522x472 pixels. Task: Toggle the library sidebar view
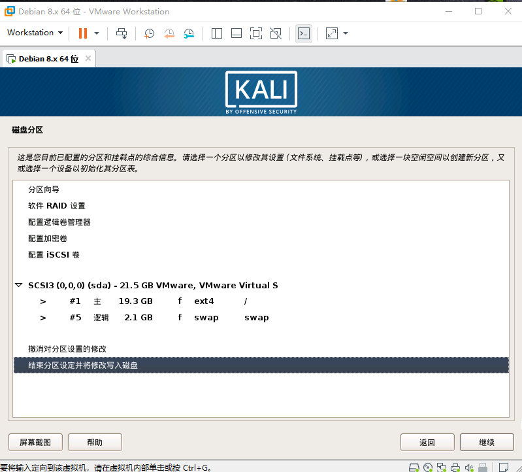[x=217, y=33]
